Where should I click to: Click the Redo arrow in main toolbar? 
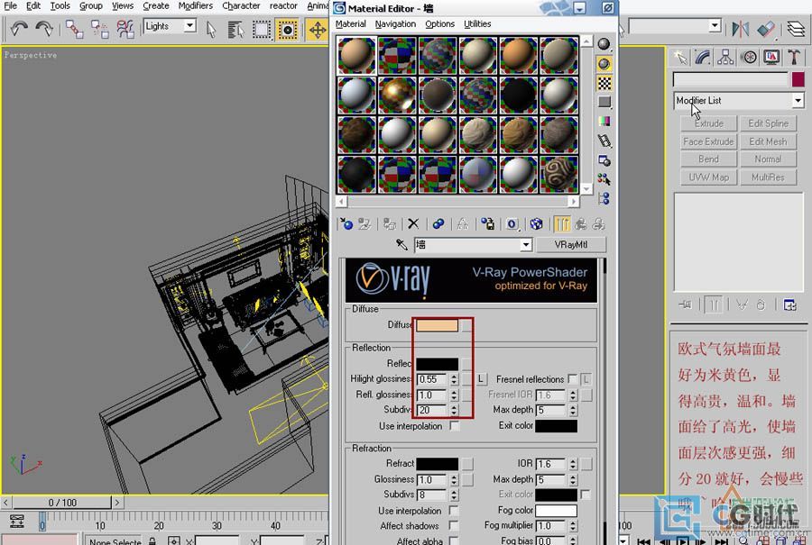44,29
